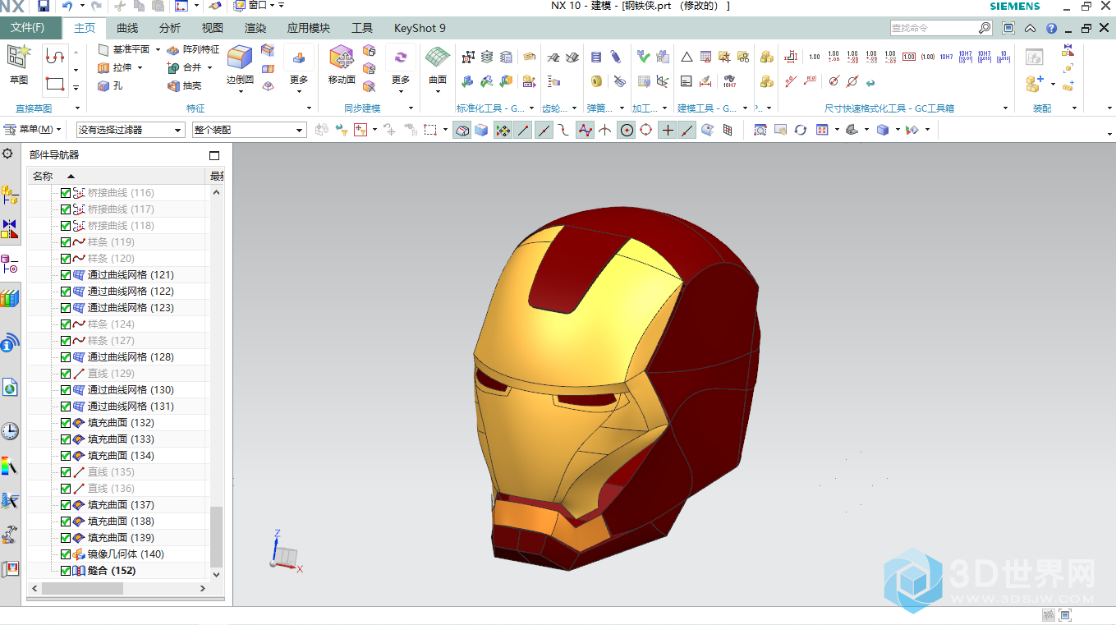
Task: Expand the 直接草图 group options arrow
Action: pyautogui.click(x=77, y=108)
